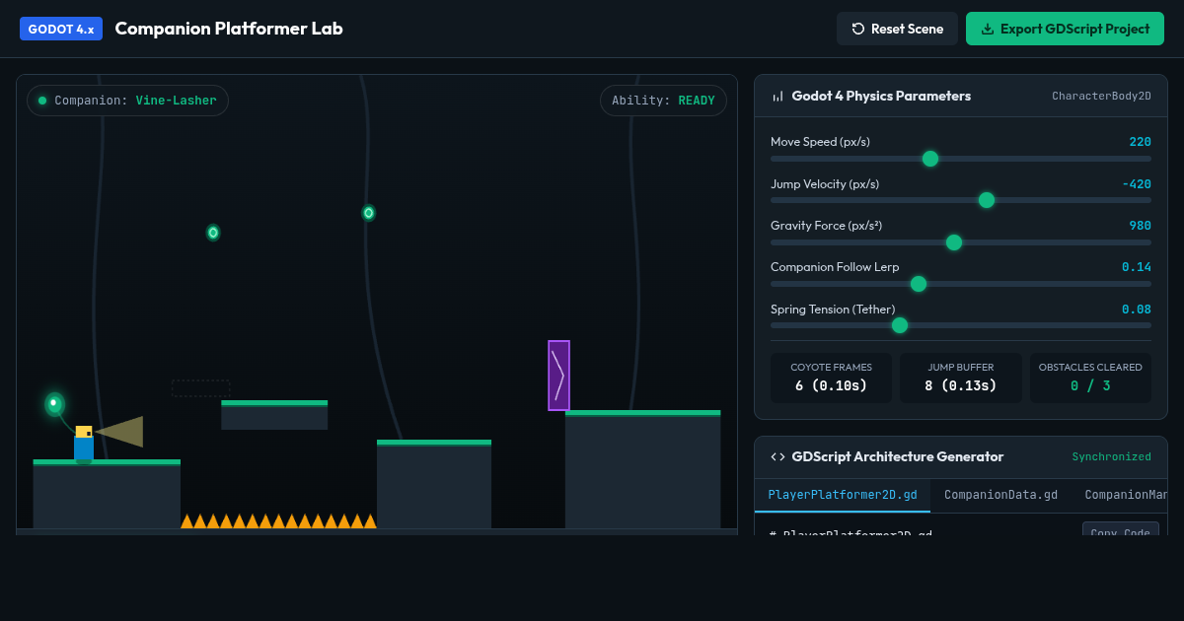Click the Gravity Force slider handle
The width and height of the screenshot is (1184, 621).
[x=953, y=242]
